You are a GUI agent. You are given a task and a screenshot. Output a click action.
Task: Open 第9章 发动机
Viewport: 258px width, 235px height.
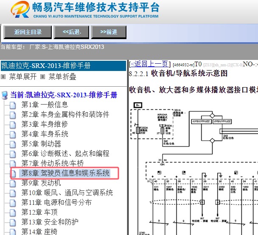(41, 183)
